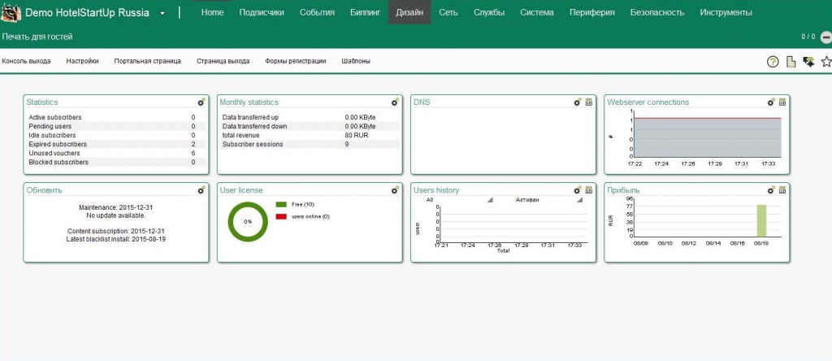Screen dimensions: 832x361
Task: Click the Unused vouchers row
Action: click(x=115, y=154)
